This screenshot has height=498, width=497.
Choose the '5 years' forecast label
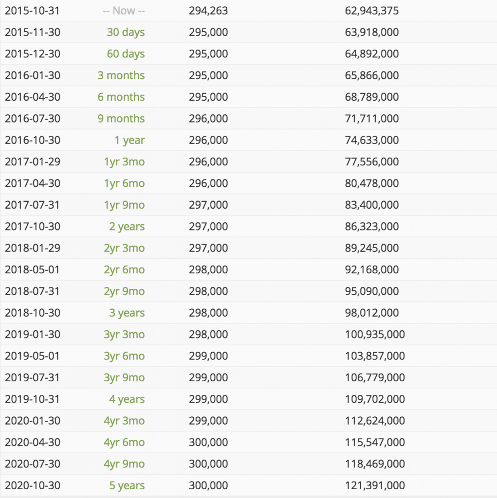tap(127, 486)
